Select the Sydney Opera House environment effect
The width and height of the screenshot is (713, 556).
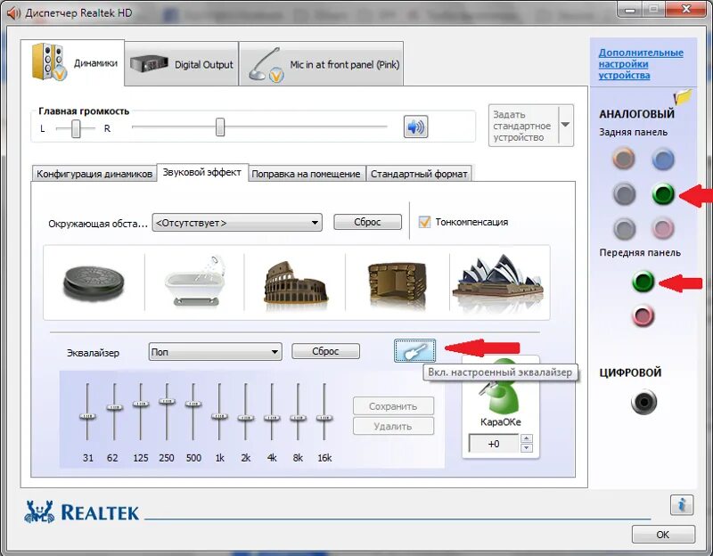pos(499,282)
